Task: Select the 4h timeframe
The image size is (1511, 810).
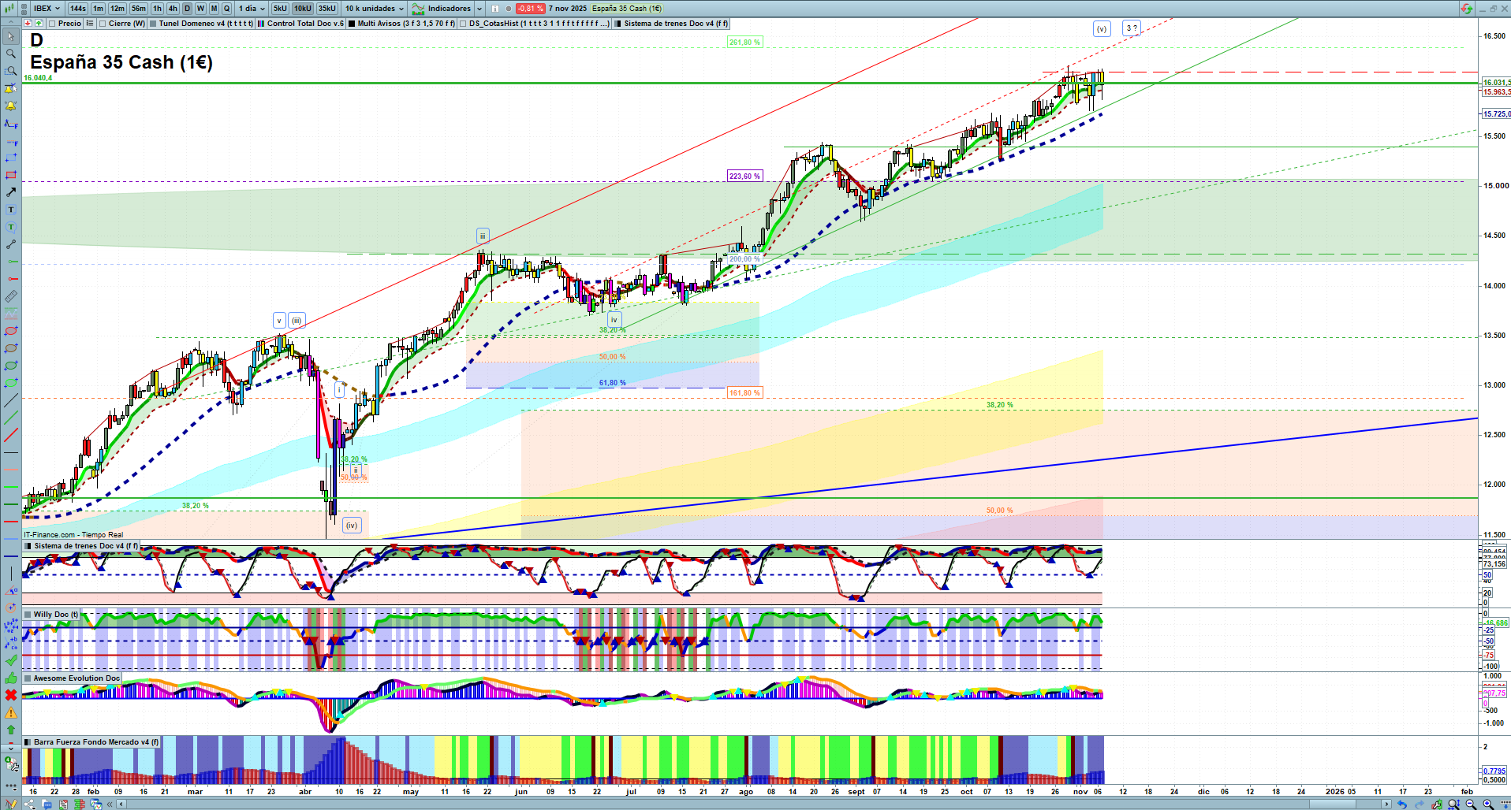Action: pyautogui.click(x=173, y=9)
